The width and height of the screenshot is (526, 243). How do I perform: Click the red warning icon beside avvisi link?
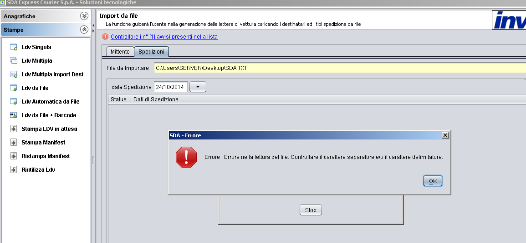[x=105, y=36]
